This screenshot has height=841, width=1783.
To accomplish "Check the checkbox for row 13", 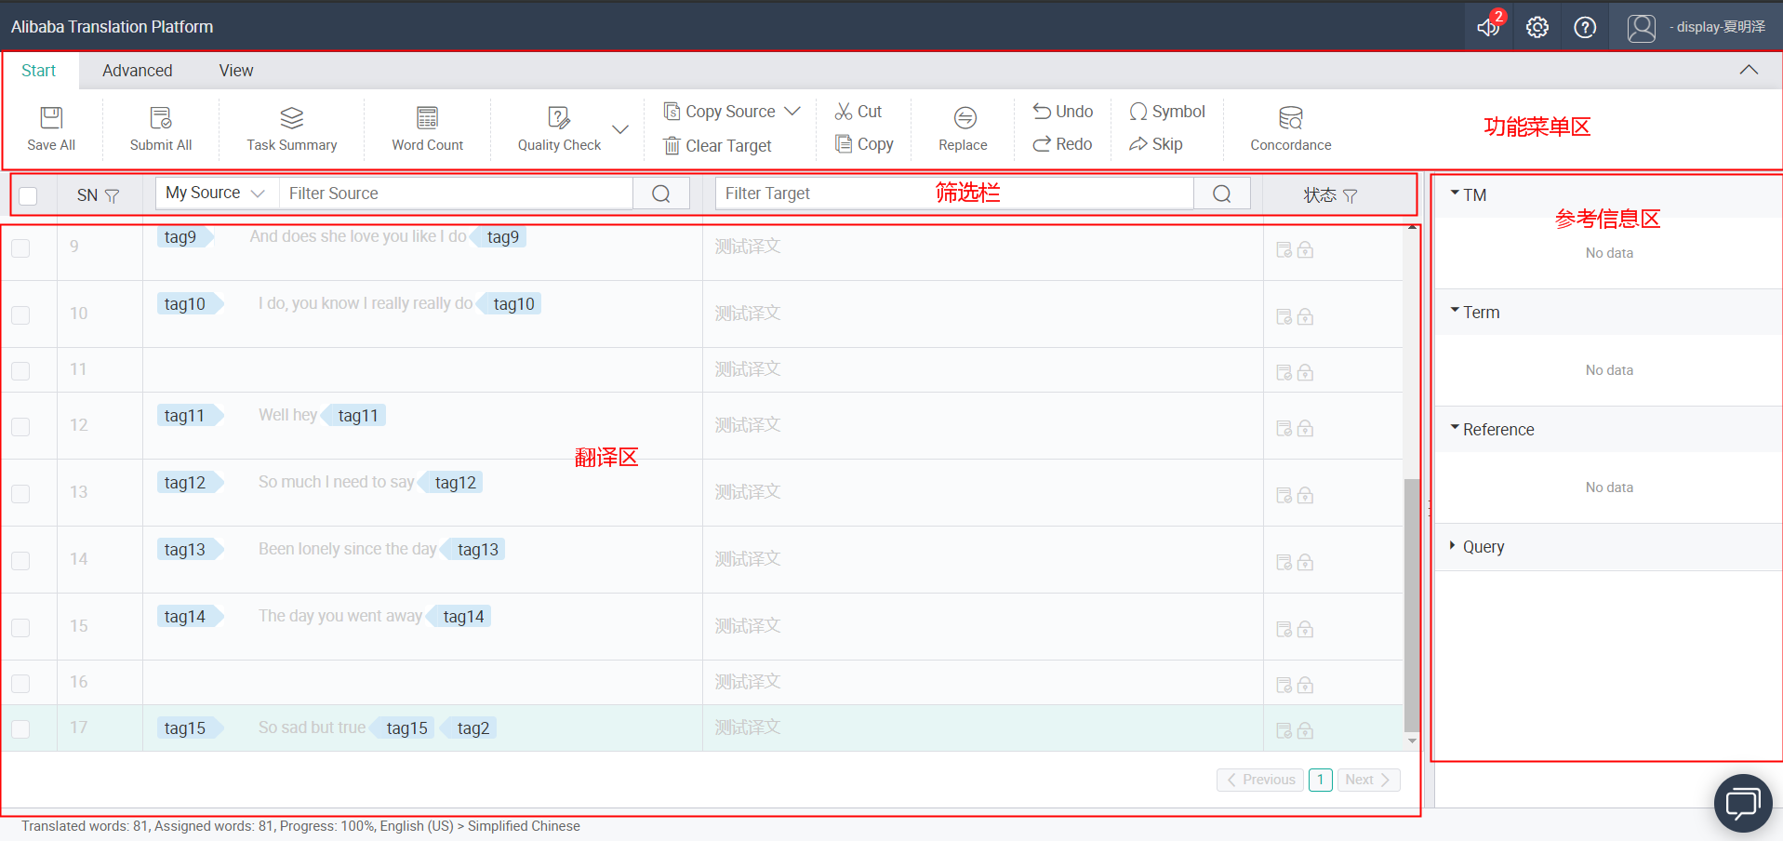I will click(20, 494).
